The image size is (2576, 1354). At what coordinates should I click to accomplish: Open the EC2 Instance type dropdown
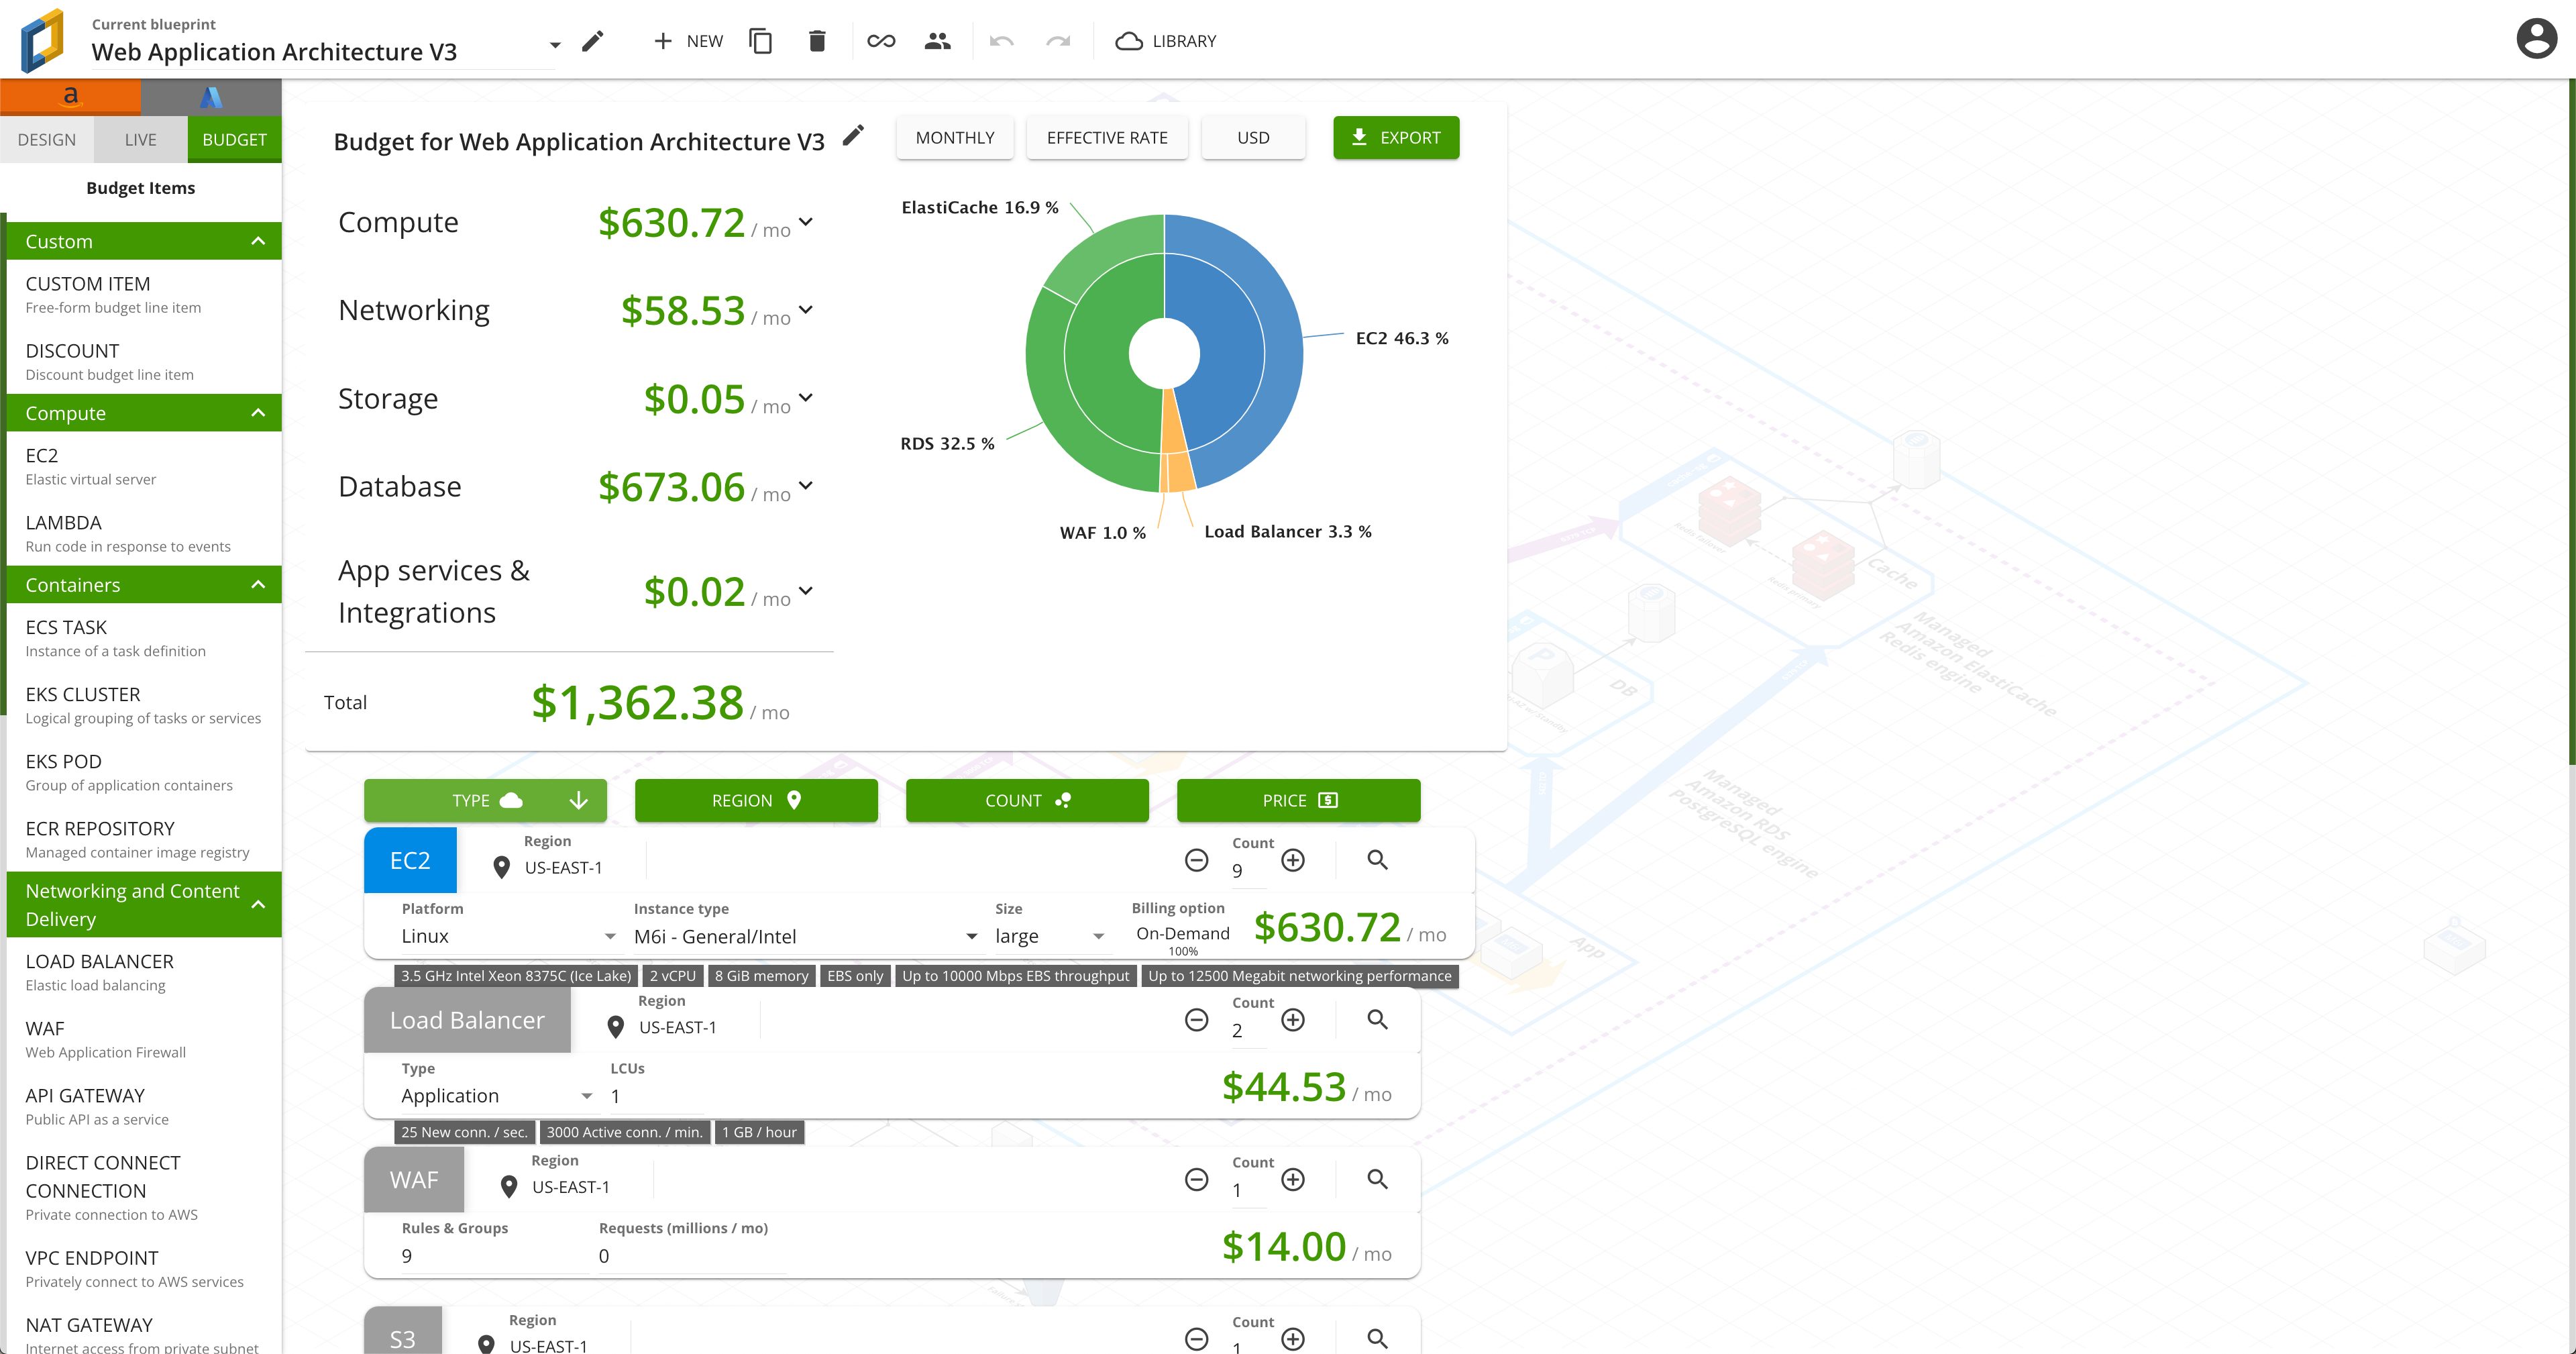(969, 936)
